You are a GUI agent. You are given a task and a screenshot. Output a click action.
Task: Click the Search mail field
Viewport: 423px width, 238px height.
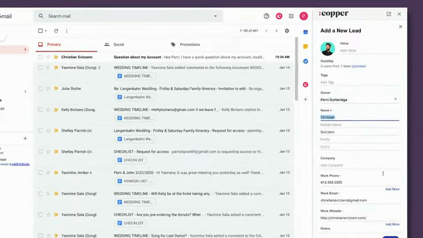pyautogui.click(x=128, y=16)
